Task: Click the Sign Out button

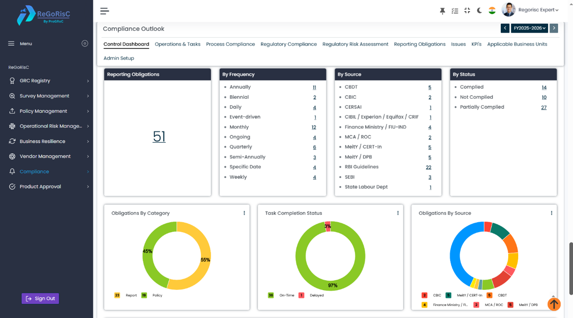Action: tap(40, 298)
